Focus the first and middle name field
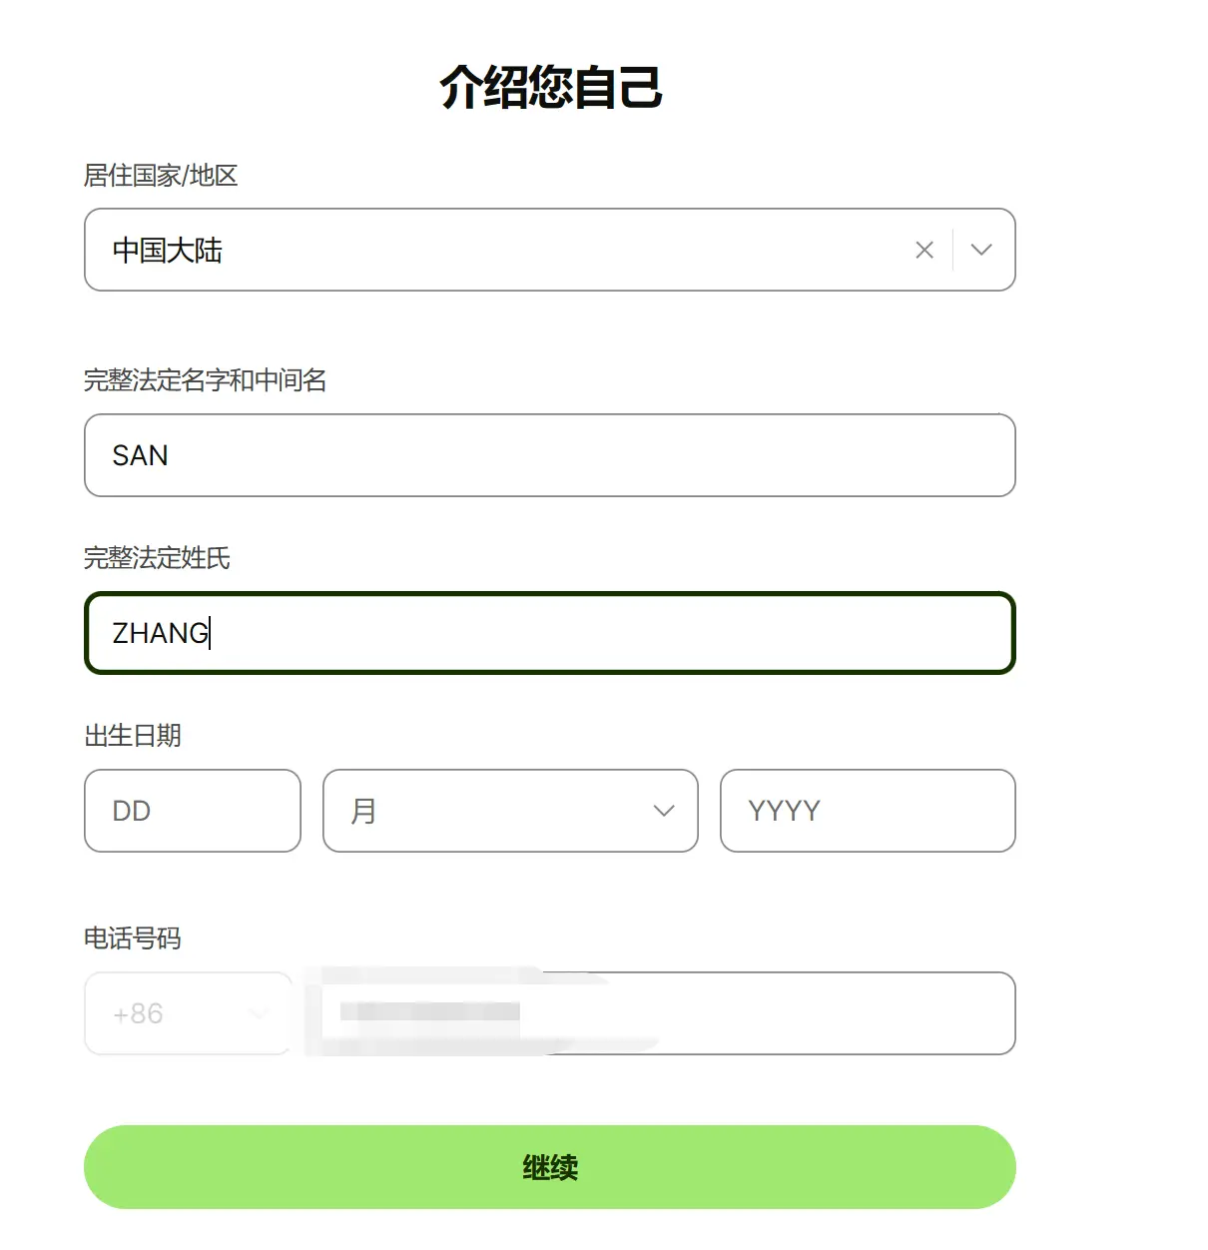 [549, 455]
